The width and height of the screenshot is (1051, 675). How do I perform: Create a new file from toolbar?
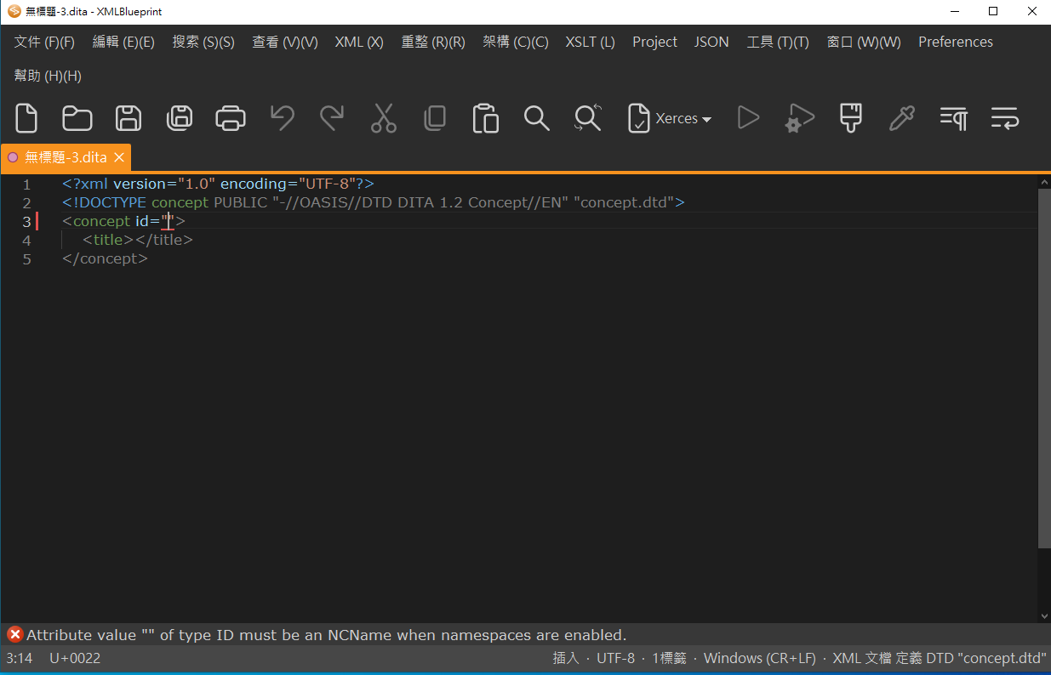[x=26, y=118]
